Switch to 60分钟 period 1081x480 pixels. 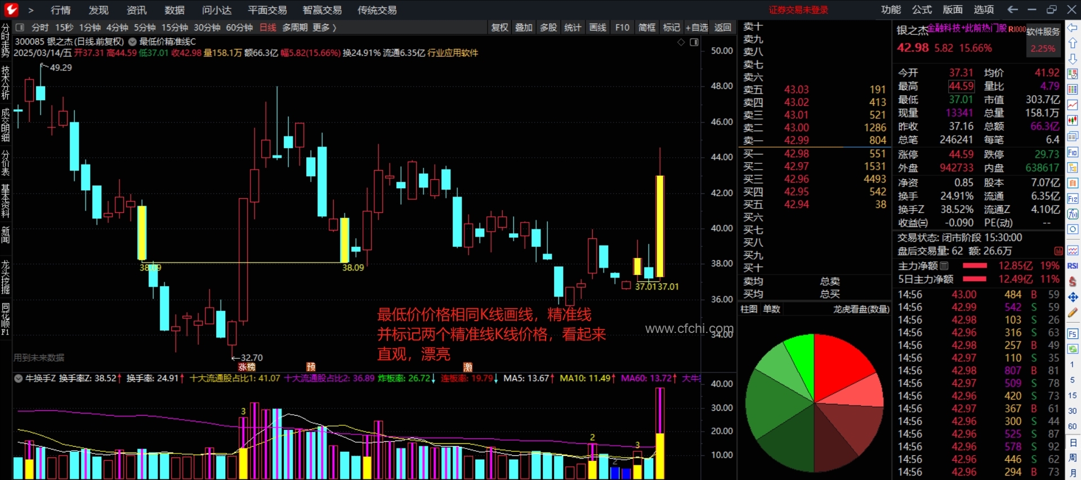239,27
